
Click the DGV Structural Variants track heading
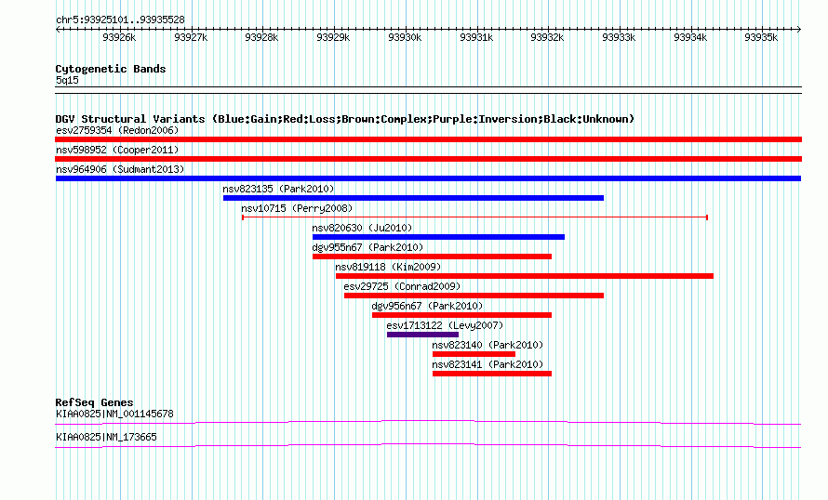click(345, 119)
